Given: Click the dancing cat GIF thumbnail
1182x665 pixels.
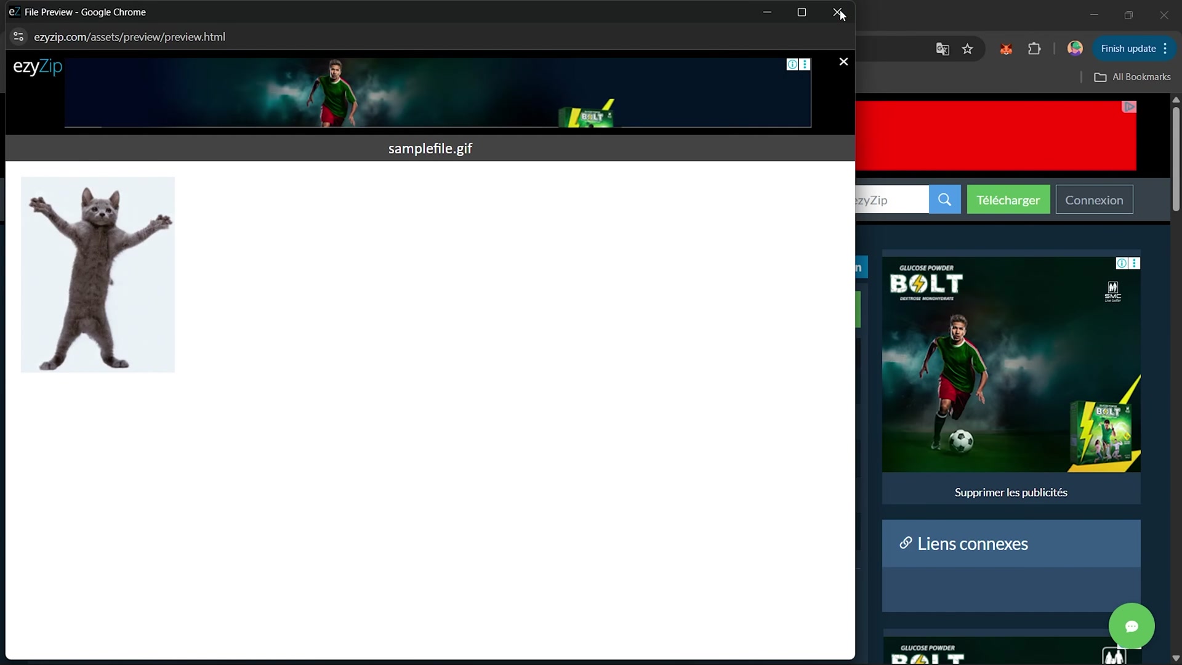Looking at the screenshot, I should (98, 275).
